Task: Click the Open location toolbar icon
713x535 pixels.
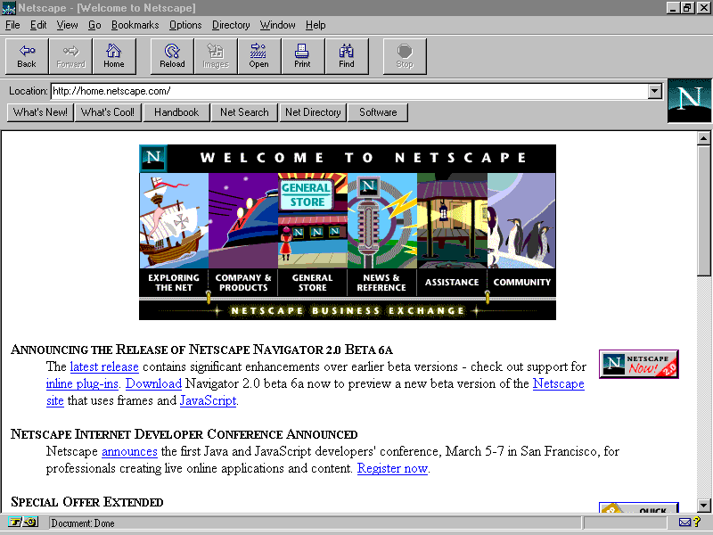Action: click(x=258, y=56)
